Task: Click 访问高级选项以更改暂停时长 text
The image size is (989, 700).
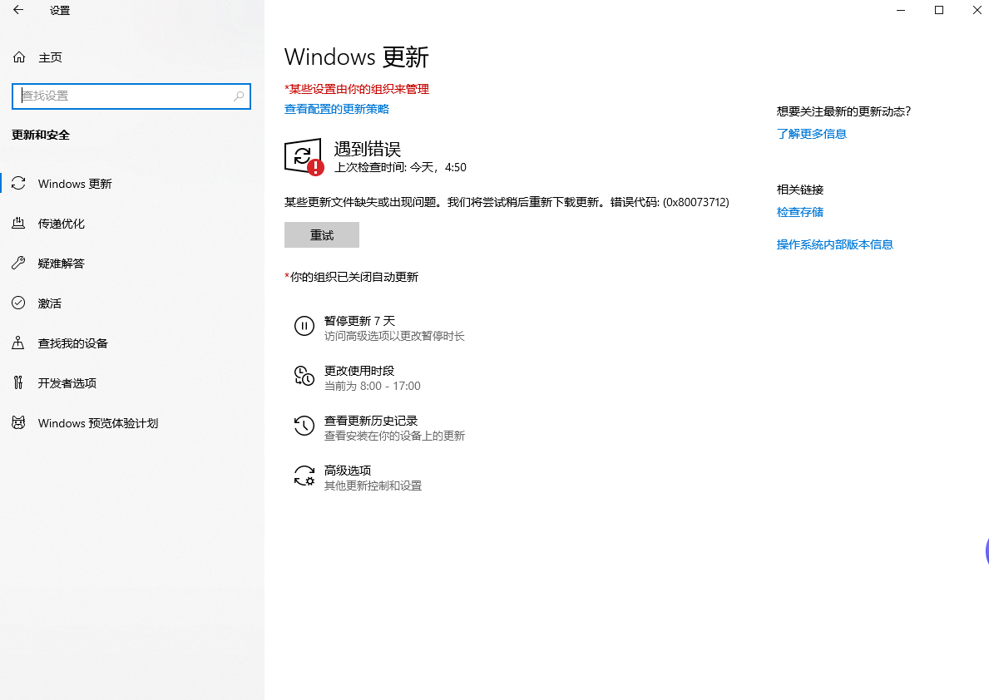Action: (x=394, y=336)
